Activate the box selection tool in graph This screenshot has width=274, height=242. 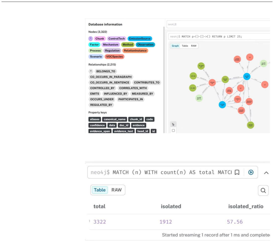pyautogui.click(x=173, y=131)
